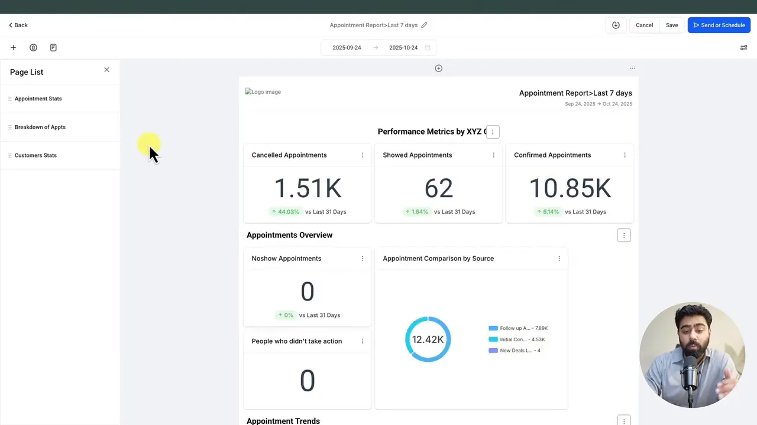
Task: Select the Logo image placeholder
Action: (x=263, y=91)
